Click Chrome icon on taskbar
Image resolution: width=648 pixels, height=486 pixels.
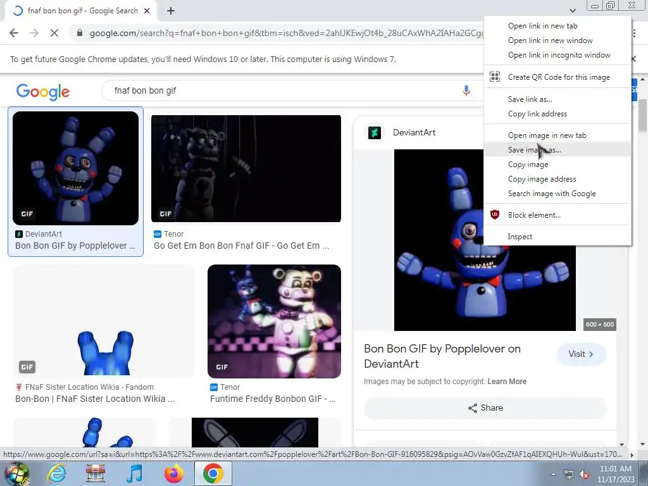[x=213, y=473]
